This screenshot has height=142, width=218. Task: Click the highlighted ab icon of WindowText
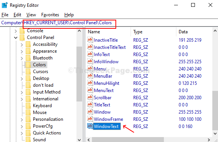coord(90,126)
